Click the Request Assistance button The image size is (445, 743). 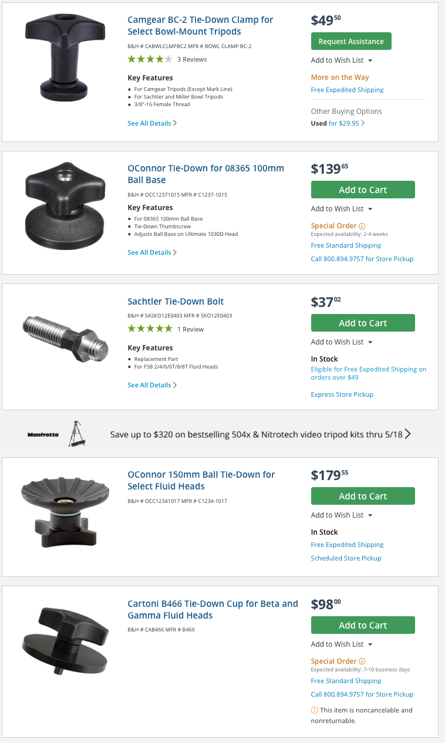point(351,42)
